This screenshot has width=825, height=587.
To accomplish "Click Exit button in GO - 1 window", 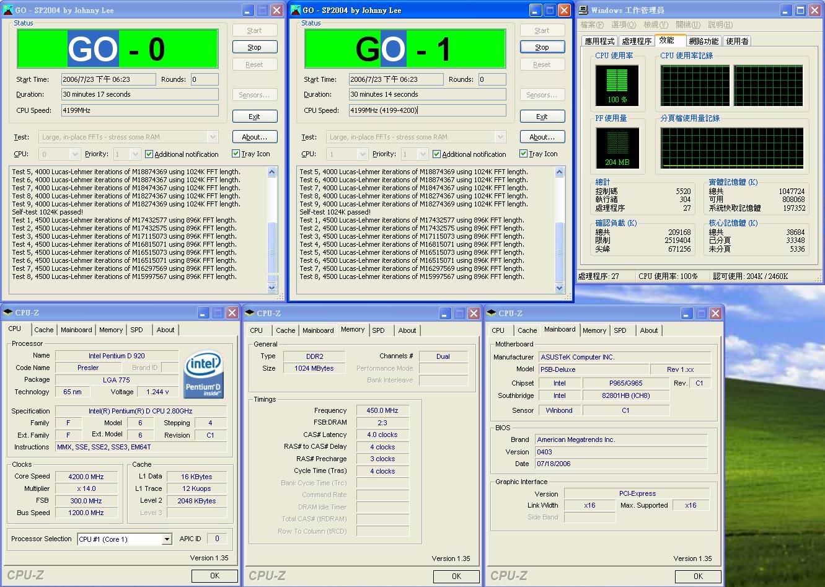I will pyautogui.click(x=542, y=117).
